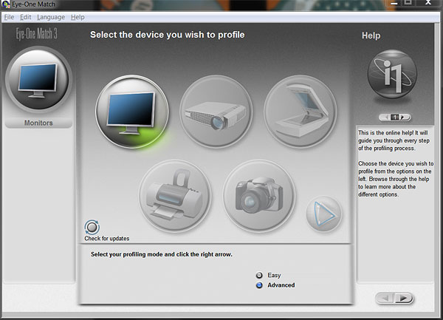Open the File menu
The height and width of the screenshot is (320, 443).
click(9, 17)
